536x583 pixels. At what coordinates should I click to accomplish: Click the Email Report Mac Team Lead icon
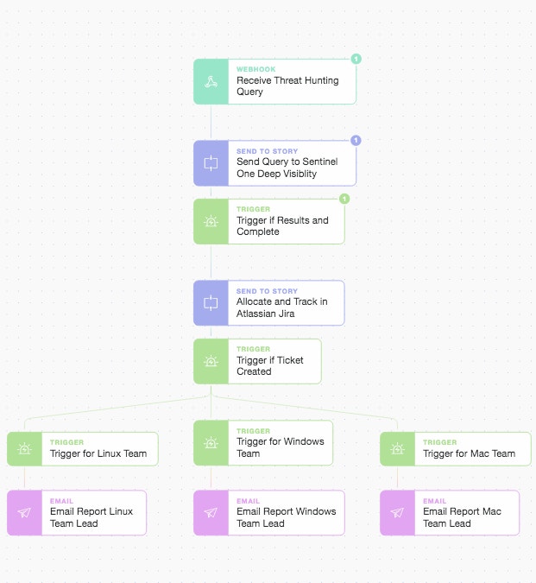pos(397,513)
